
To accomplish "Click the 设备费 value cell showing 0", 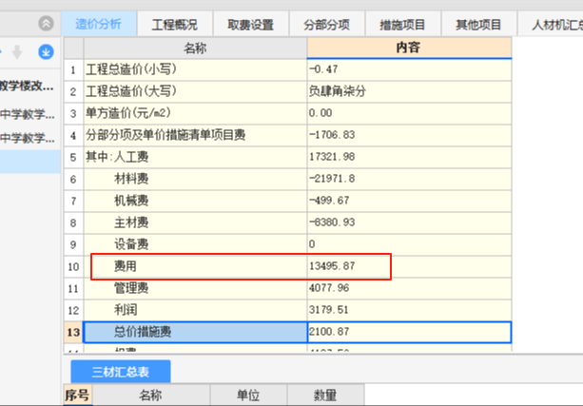I will [409, 244].
